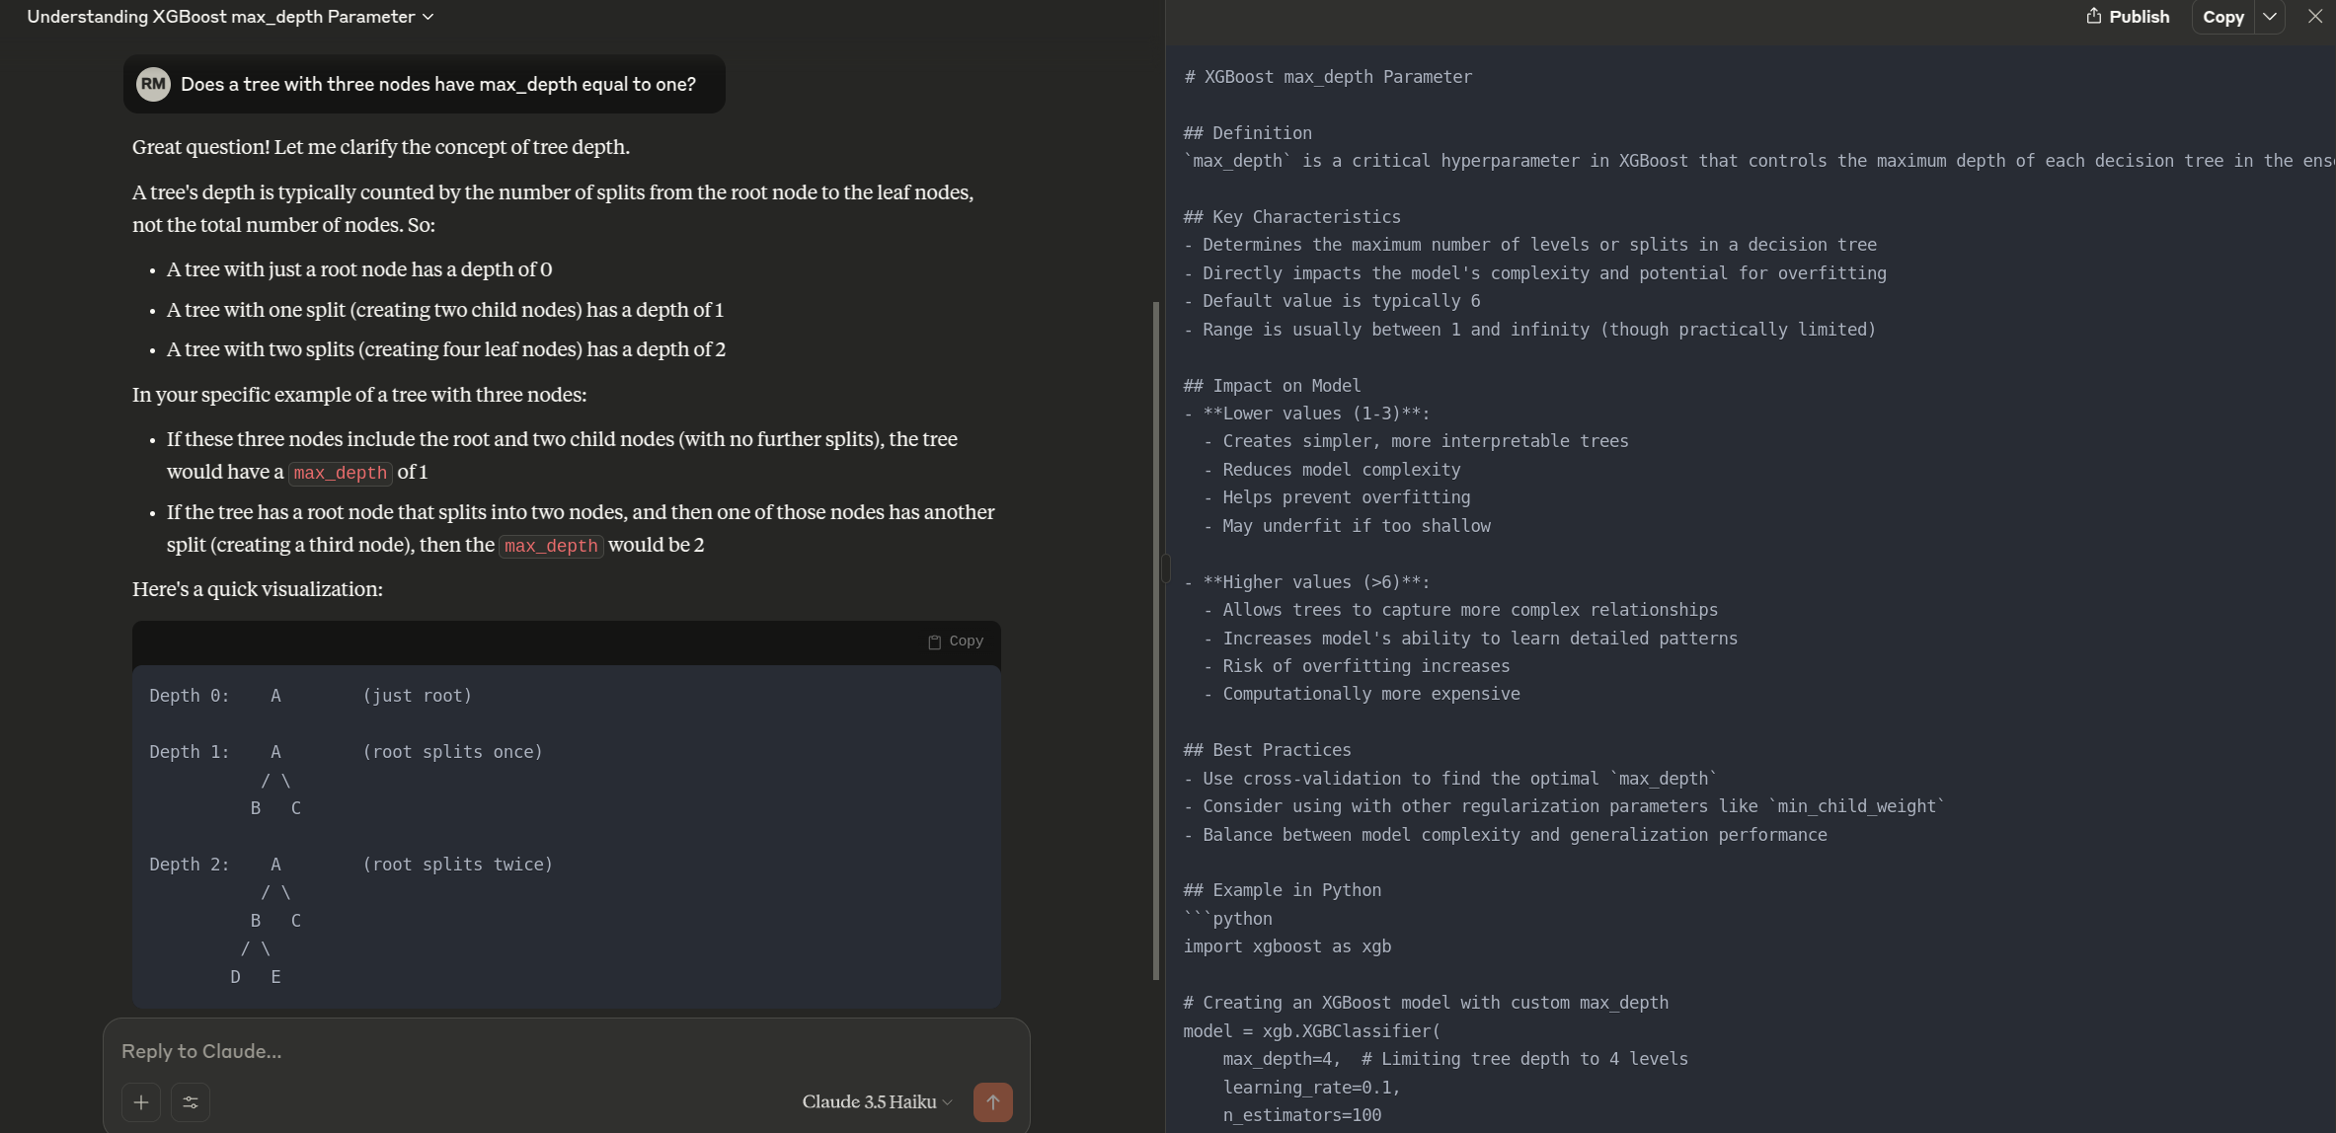Open the Claude 3.5 Haiku model selector
The image size is (2336, 1133).
click(x=877, y=1101)
